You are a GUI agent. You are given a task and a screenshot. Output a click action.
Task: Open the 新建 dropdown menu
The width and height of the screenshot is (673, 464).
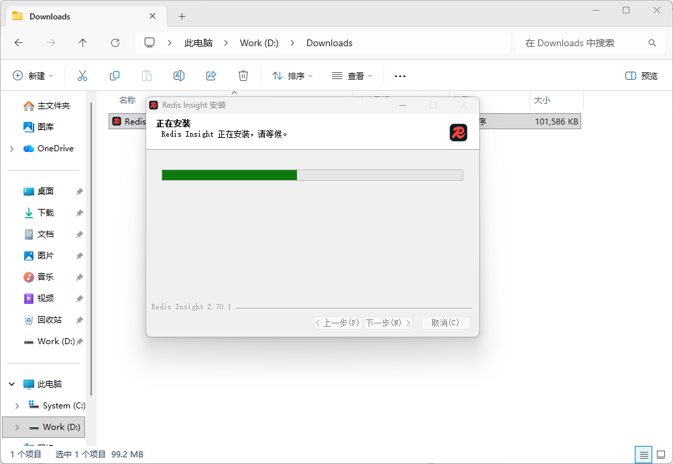(33, 76)
